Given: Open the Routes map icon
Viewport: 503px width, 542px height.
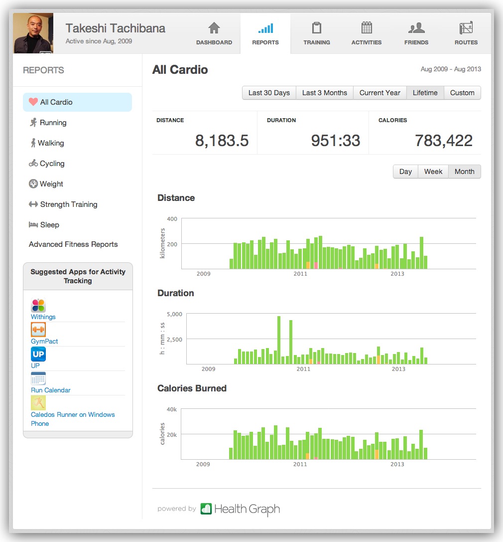Looking at the screenshot, I should pyautogui.click(x=466, y=28).
